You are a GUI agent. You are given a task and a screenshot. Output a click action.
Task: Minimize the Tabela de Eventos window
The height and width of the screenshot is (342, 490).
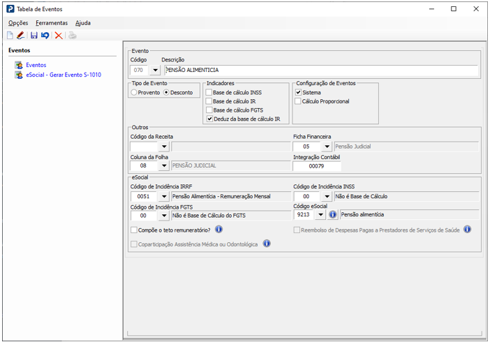point(431,9)
